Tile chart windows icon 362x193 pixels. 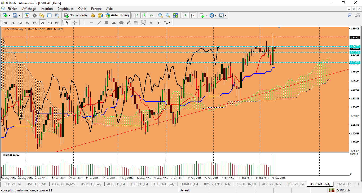point(175,15)
